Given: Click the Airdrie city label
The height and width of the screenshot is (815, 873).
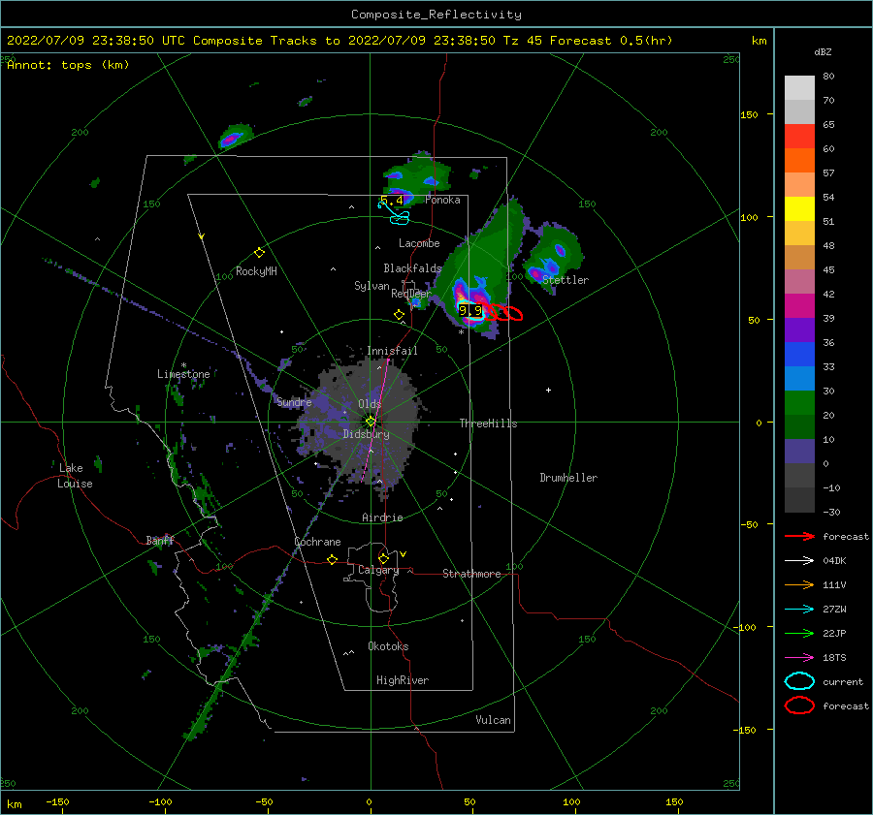Looking at the screenshot, I should [x=382, y=517].
